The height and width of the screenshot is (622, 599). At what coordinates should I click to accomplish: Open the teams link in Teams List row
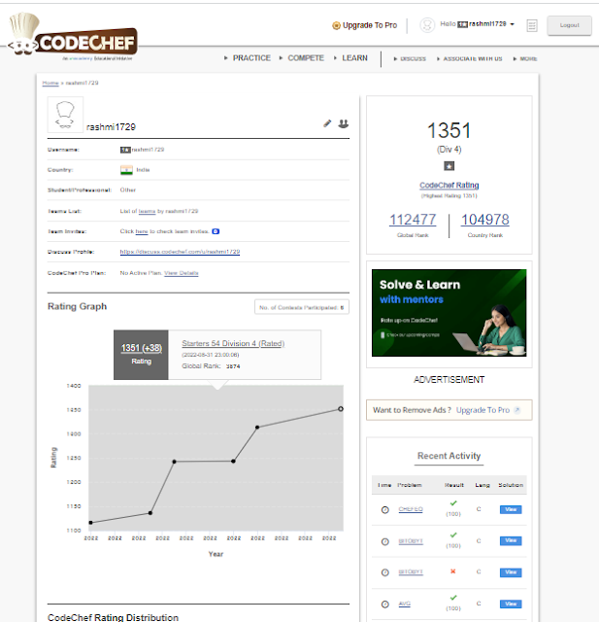point(147,211)
